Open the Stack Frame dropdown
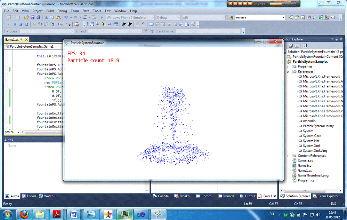Screen dimensions: 347x220 [239, 31]
